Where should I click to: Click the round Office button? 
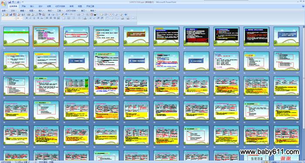(3, 3)
